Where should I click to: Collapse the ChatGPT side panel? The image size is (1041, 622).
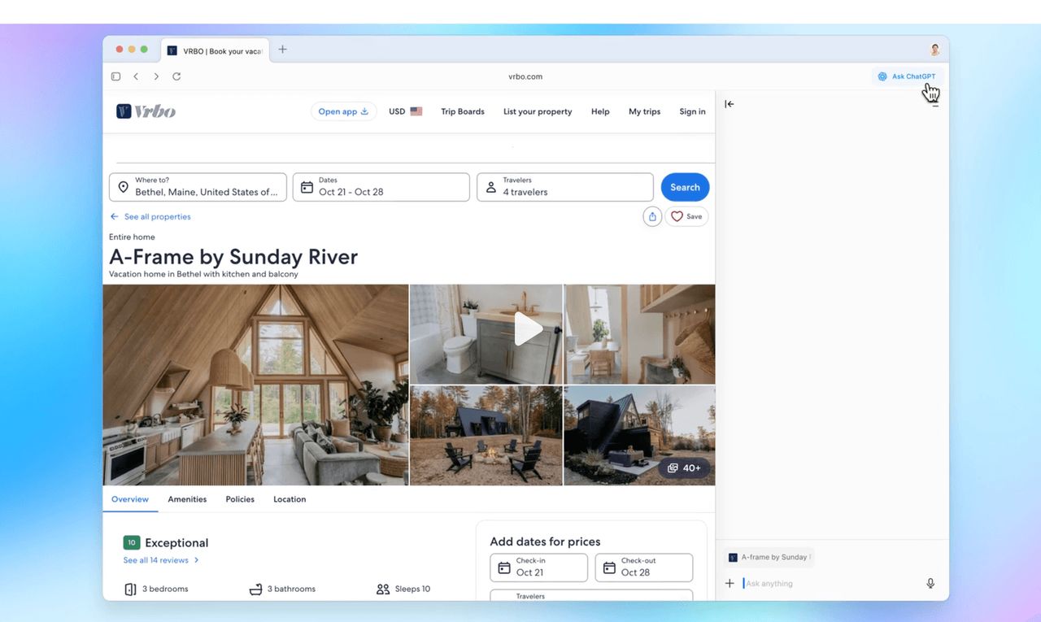[x=730, y=104]
